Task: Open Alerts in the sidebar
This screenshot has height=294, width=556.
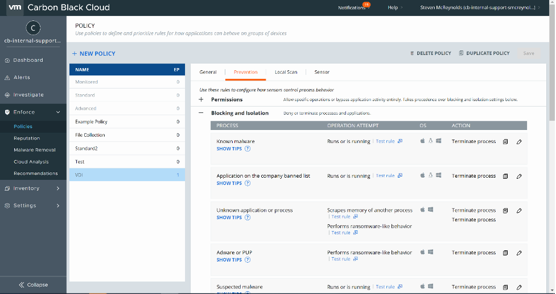Action: [x=22, y=78]
